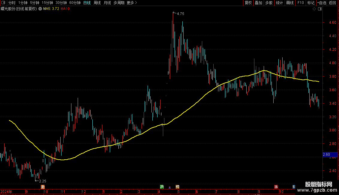Click the 2.40 price axis label
The image size is (339, 195).
tap(332, 171)
